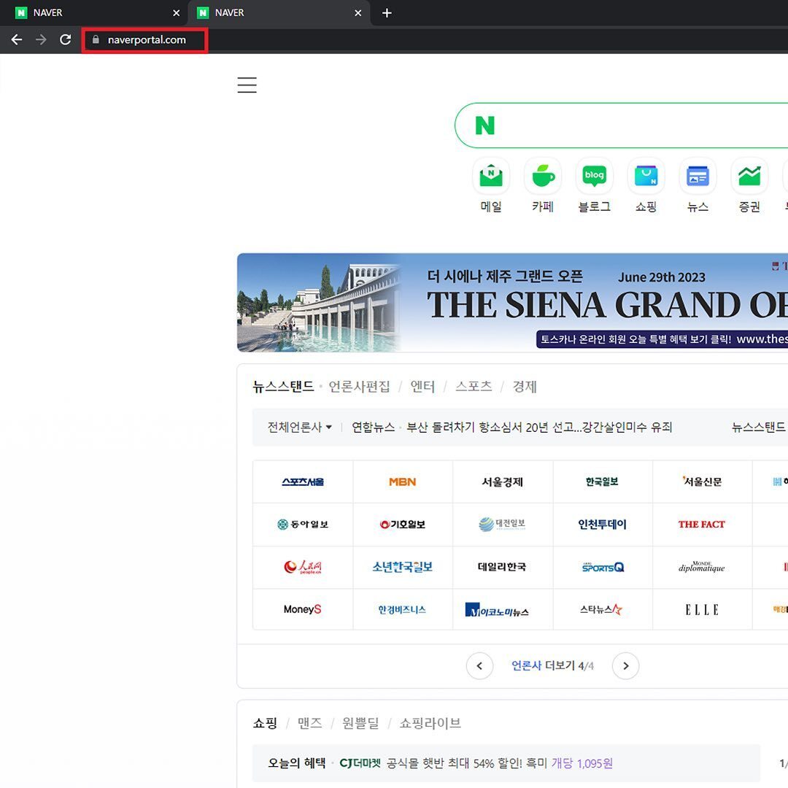The height and width of the screenshot is (788, 788).
Task: Open SportsQ press logo
Action: (x=602, y=567)
